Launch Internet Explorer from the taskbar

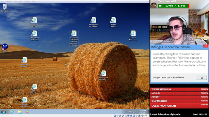click(12, 112)
